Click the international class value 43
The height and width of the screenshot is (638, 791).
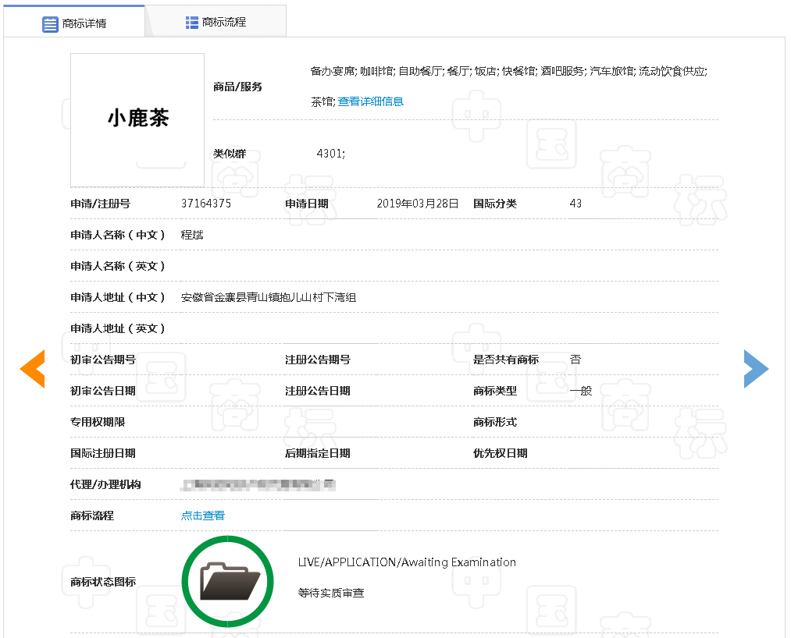tap(575, 204)
